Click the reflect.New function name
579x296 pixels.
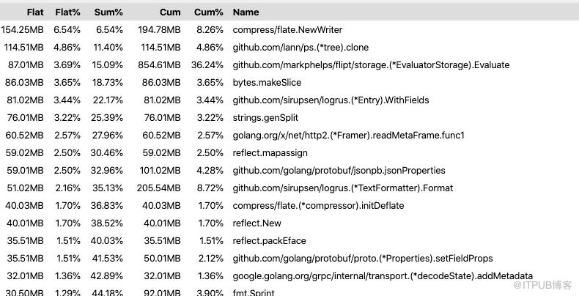(257, 223)
